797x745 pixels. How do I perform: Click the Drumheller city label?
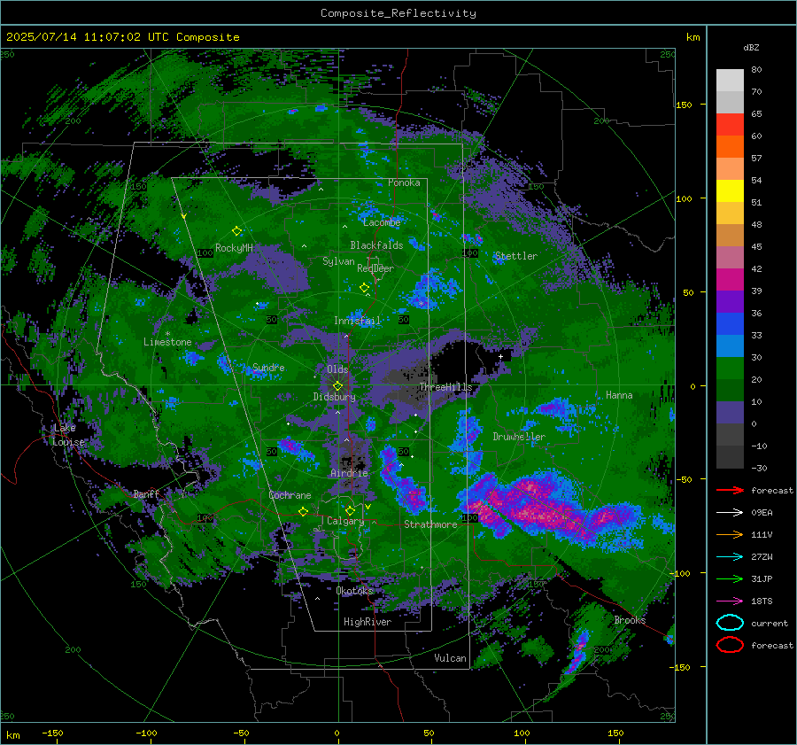tap(519, 437)
